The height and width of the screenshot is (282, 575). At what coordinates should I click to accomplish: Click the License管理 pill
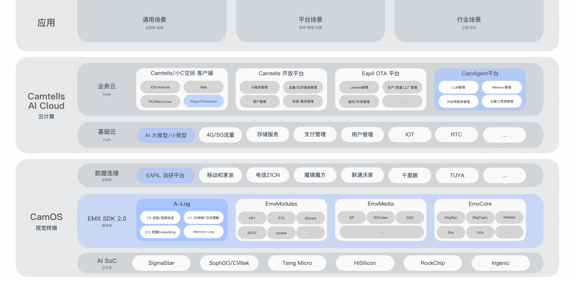click(359, 87)
